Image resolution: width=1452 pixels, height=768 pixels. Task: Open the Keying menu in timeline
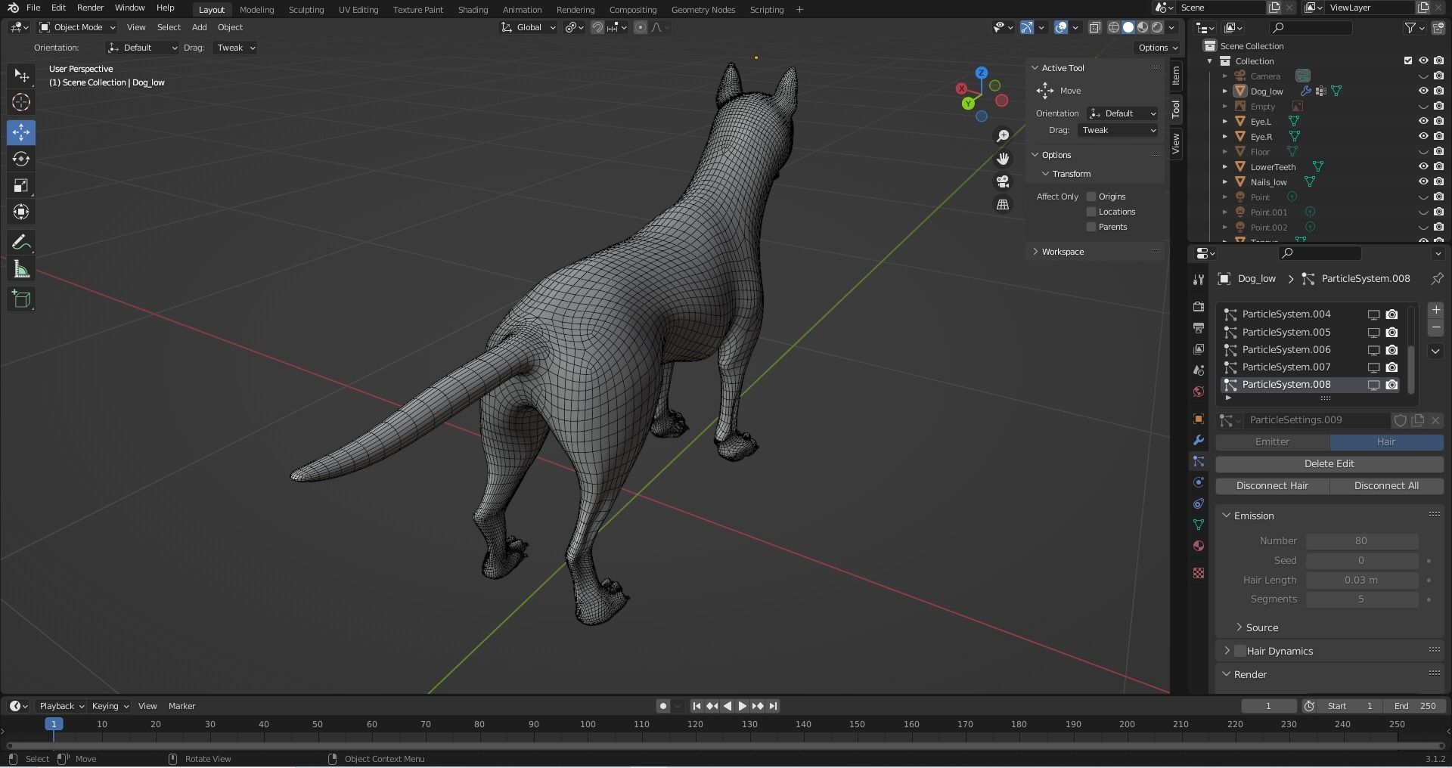coord(110,706)
